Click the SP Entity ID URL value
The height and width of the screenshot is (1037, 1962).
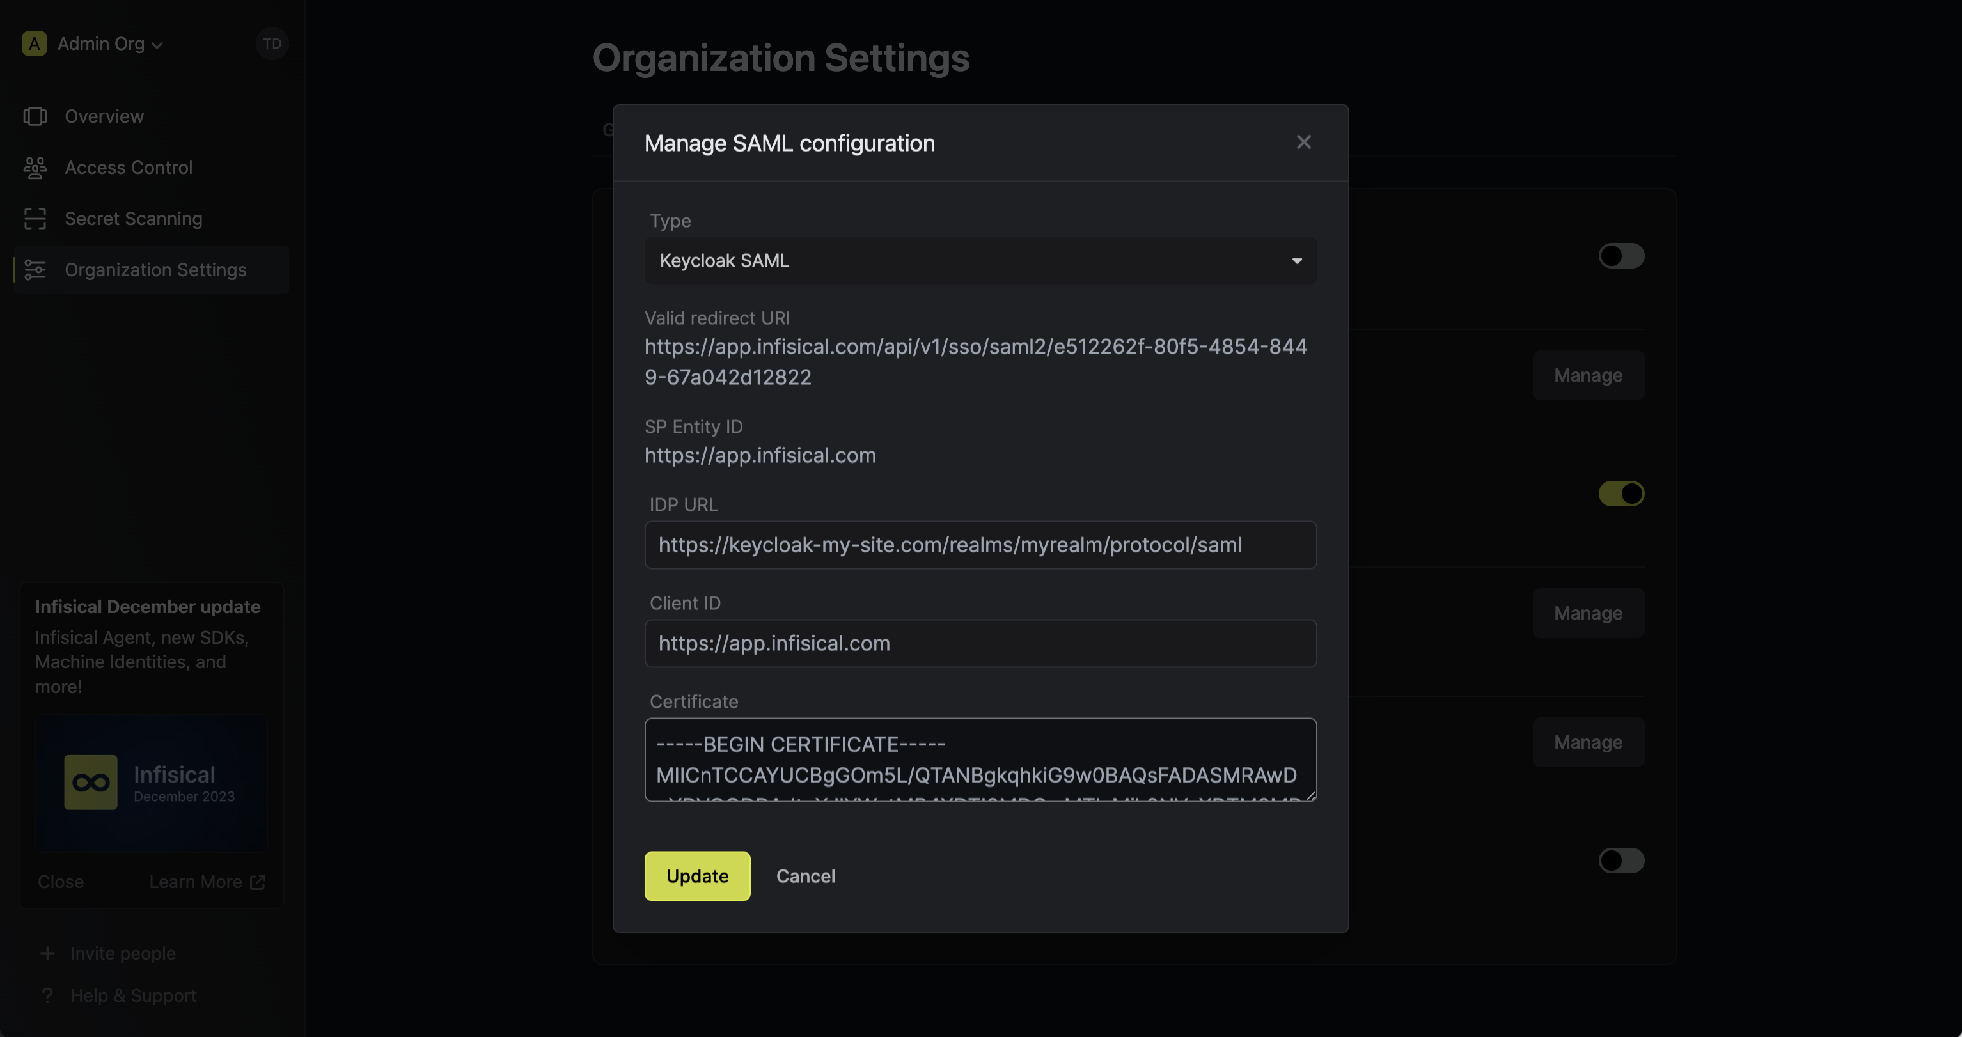coord(759,455)
